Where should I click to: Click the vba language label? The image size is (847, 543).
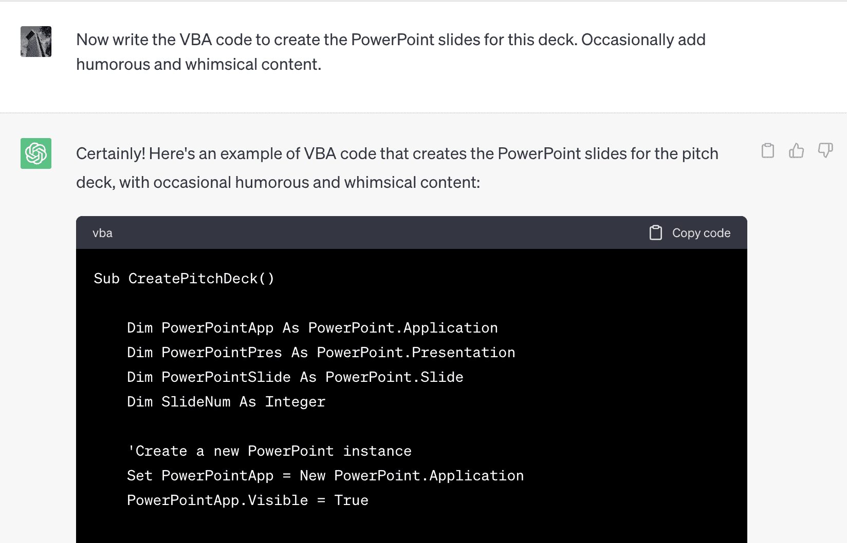pyautogui.click(x=102, y=233)
